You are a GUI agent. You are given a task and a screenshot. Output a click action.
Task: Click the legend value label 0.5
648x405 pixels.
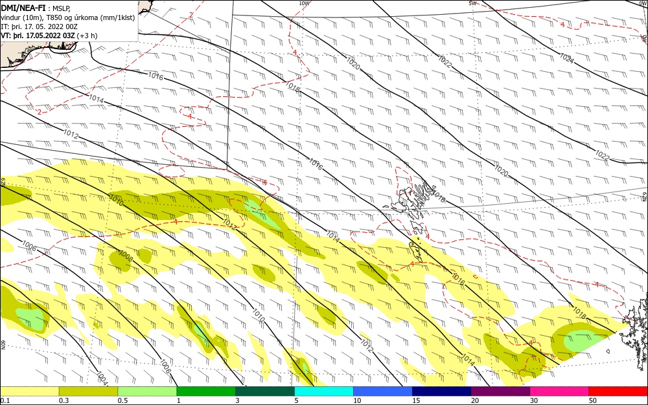122,400
